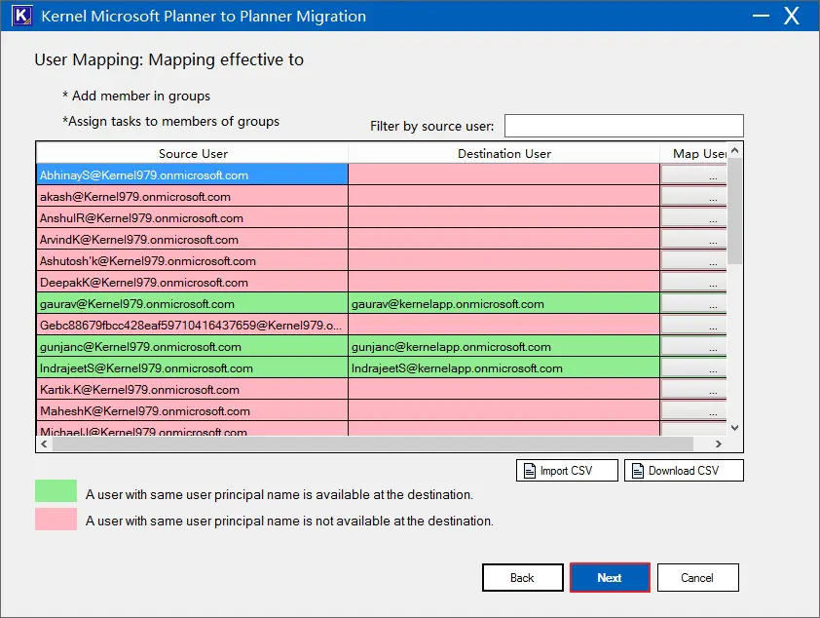Select ArvindK@Kernel979.onmicrosoft.com row
The width and height of the screenshot is (820, 618).
pyautogui.click(x=193, y=239)
